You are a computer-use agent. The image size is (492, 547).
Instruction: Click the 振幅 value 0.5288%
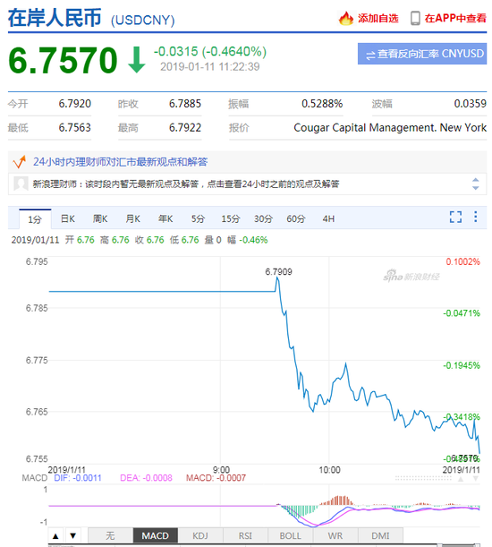(x=322, y=104)
